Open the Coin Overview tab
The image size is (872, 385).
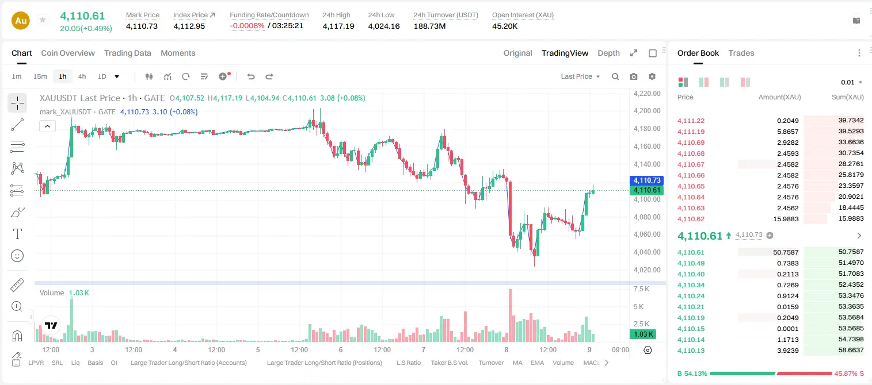pos(68,53)
